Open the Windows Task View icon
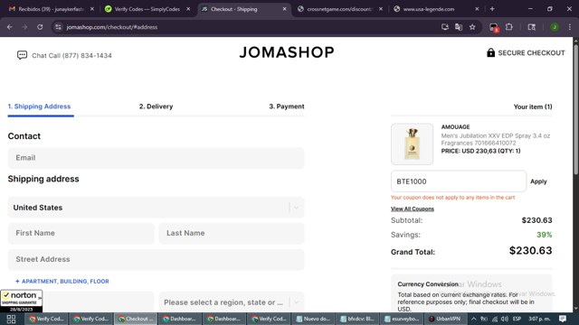Image resolution: width=579 pixels, height=325 pixels. click(x=11, y=319)
